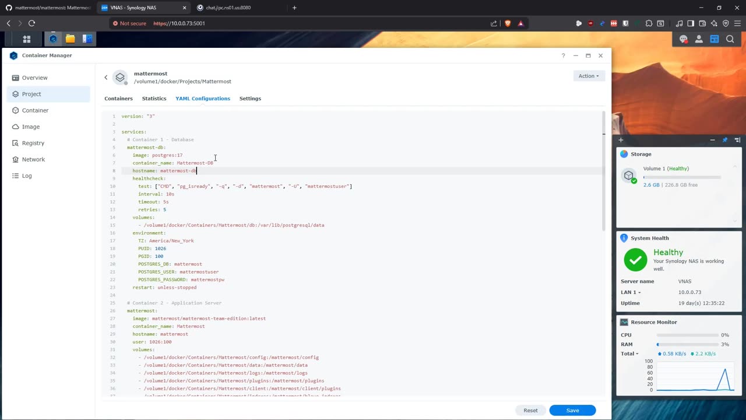Open the DSM Main Menu grid icon

point(26,39)
